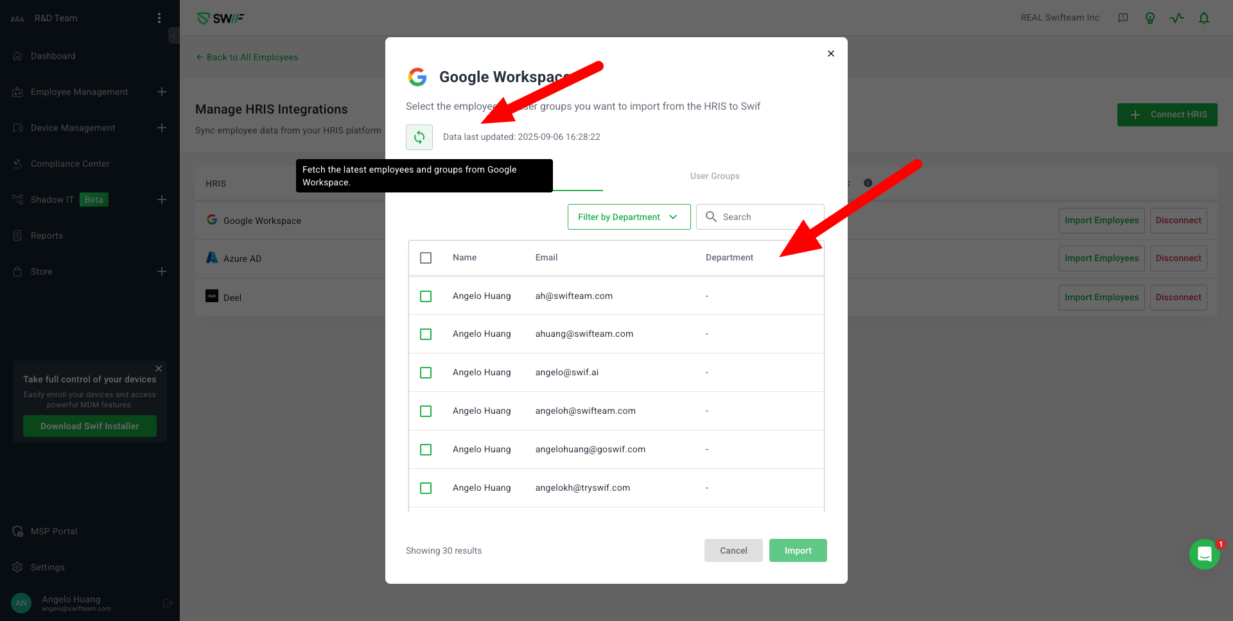Click the refresh data sync icon
The image size is (1233, 621).
pos(419,137)
